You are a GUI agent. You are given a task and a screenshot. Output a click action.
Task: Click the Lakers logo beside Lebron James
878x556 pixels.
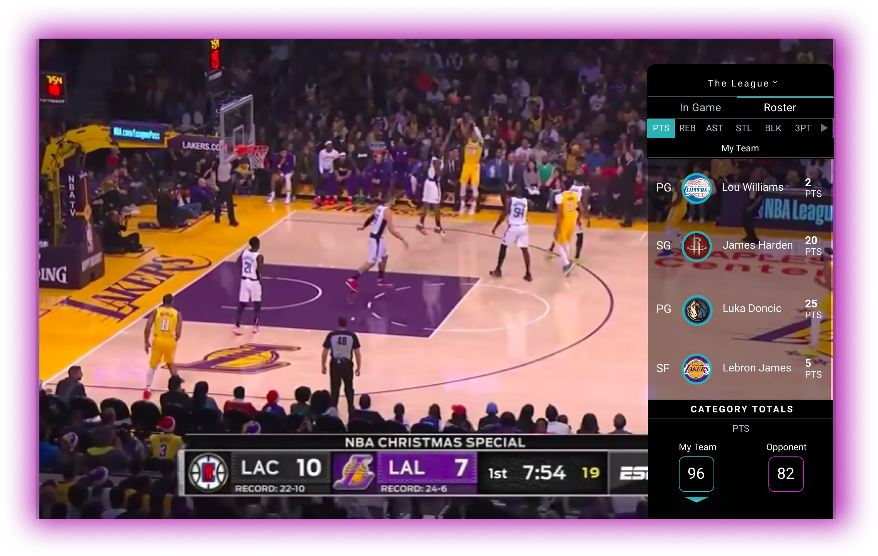697,369
